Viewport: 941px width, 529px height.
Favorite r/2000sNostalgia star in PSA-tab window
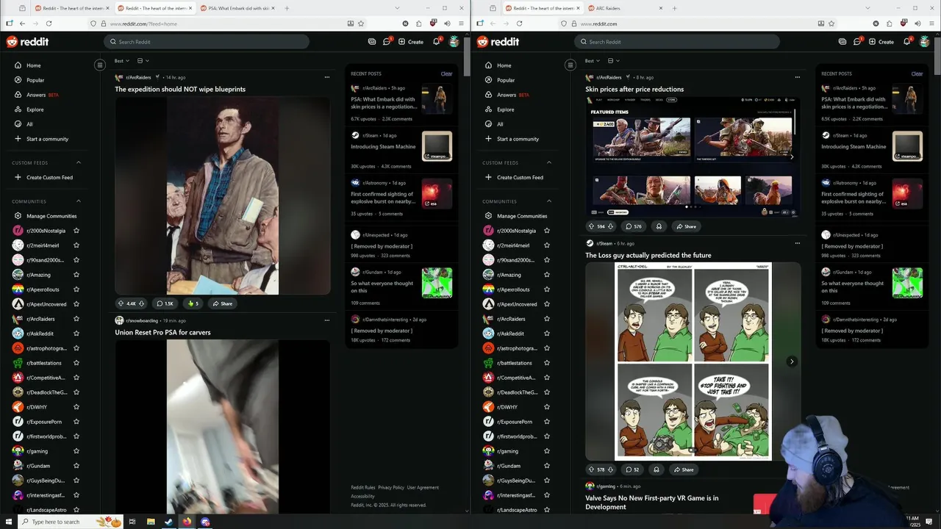(76, 231)
